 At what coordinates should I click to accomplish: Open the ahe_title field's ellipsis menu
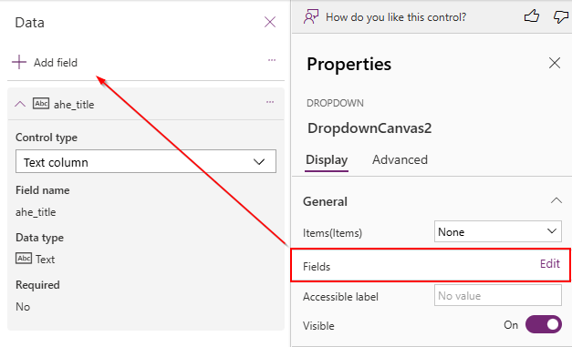click(x=270, y=102)
